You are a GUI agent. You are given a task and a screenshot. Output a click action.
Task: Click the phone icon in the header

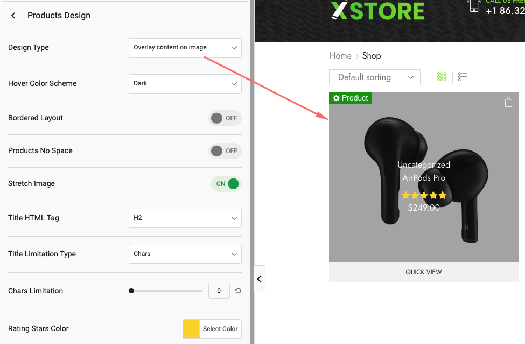click(x=474, y=6)
